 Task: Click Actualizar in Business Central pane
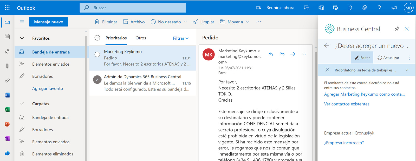388,58
